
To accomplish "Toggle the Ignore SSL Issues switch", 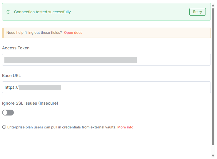I will click(8, 113).
